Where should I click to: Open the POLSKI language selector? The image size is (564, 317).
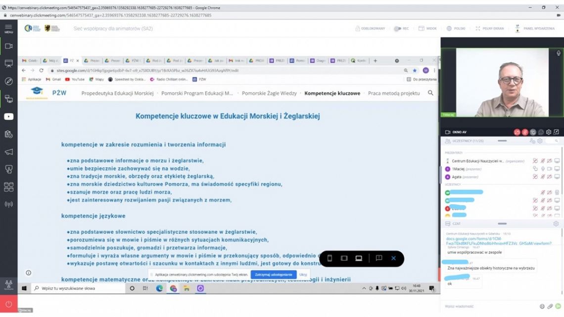pyautogui.click(x=456, y=29)
